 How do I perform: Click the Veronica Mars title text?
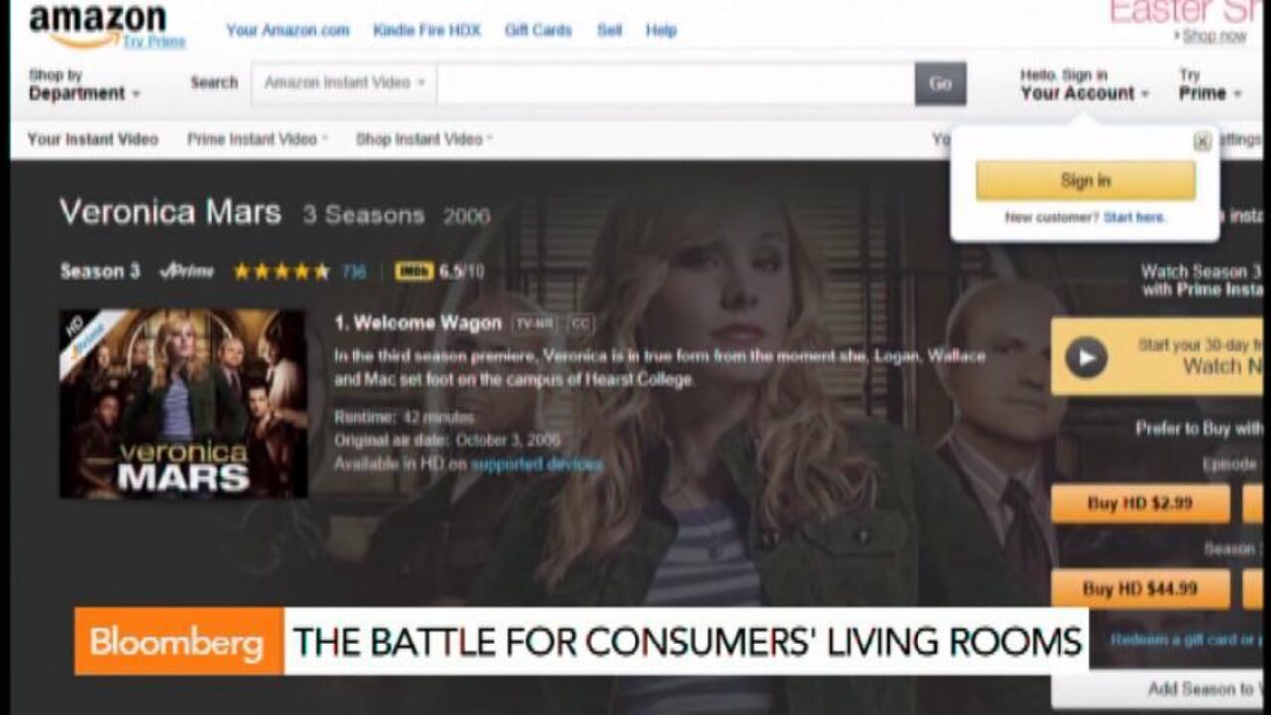tap(170, 212)
